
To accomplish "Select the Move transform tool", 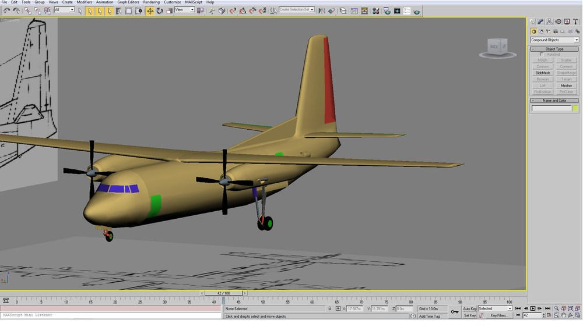I will [x=150, y=10].
